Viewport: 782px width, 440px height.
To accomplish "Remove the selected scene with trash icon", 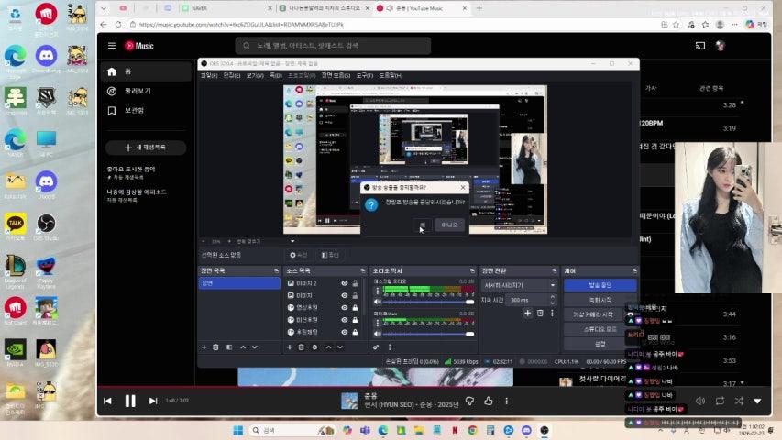I will tap(216, 346).
